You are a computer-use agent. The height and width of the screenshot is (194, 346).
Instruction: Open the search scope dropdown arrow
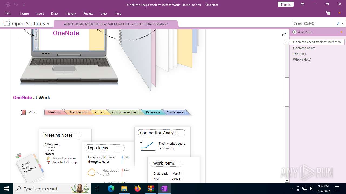click(343, 23)
